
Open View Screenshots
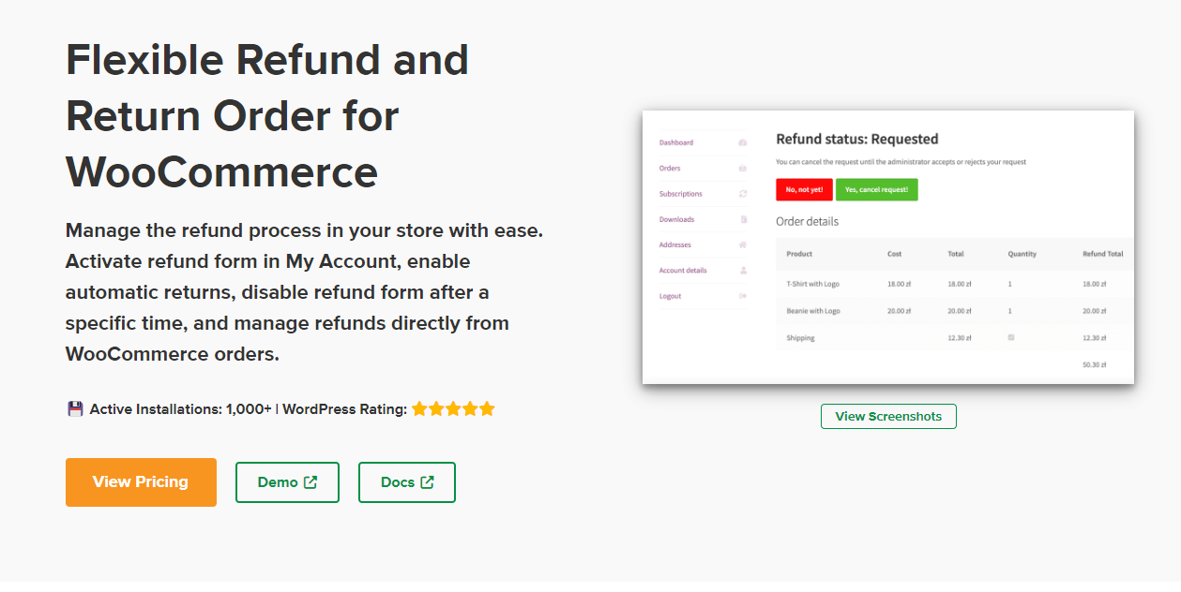pyautogui.click(x=887, y=416)
